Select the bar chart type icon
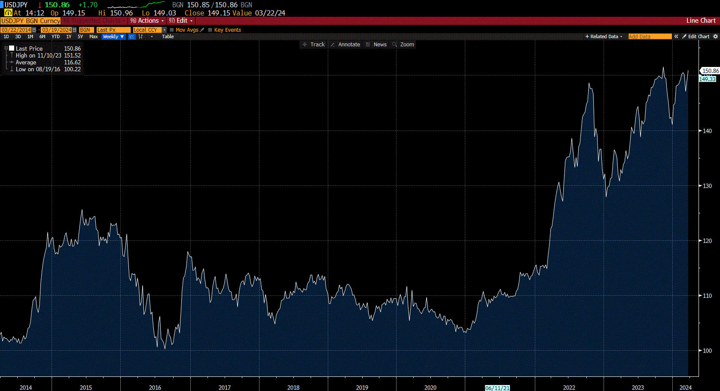The height and width of the screenshot is (391, 720). [140, 36]
